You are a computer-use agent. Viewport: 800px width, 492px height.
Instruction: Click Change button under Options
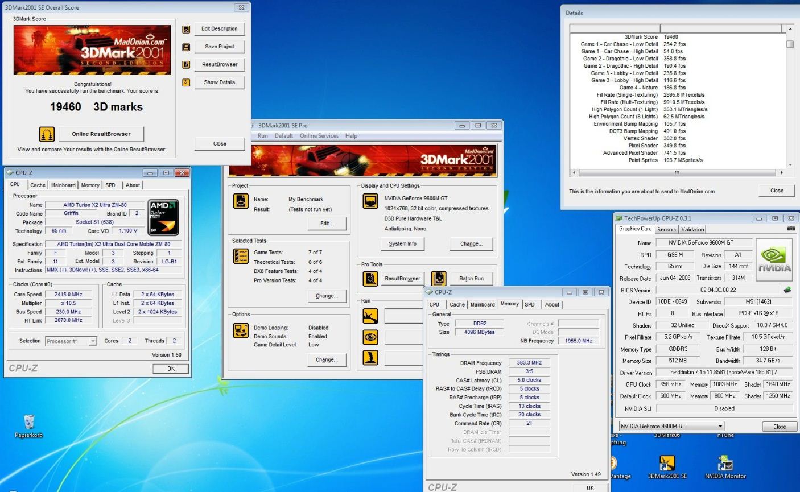tap(327, 360)
